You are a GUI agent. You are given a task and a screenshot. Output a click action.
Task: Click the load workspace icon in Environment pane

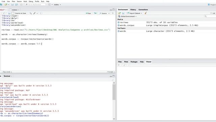point(119,13)
